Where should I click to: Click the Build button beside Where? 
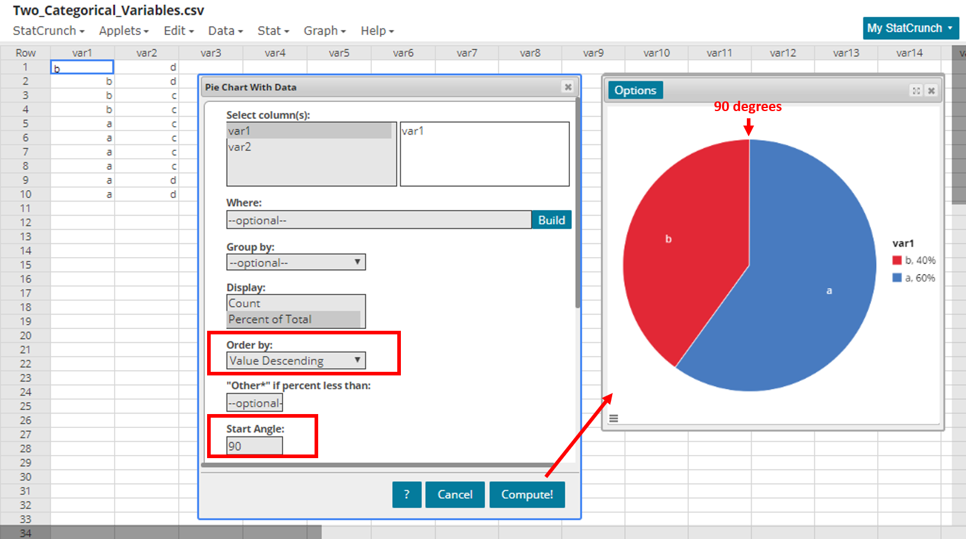pyautogui.click(x=551, y=220)
